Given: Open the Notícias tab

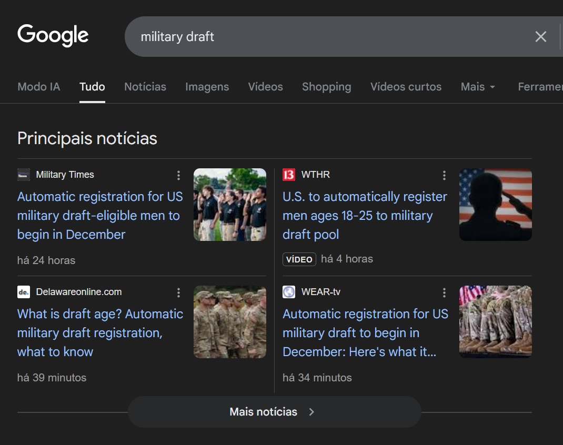Looking at the screenshot, I should pos(145,87).
